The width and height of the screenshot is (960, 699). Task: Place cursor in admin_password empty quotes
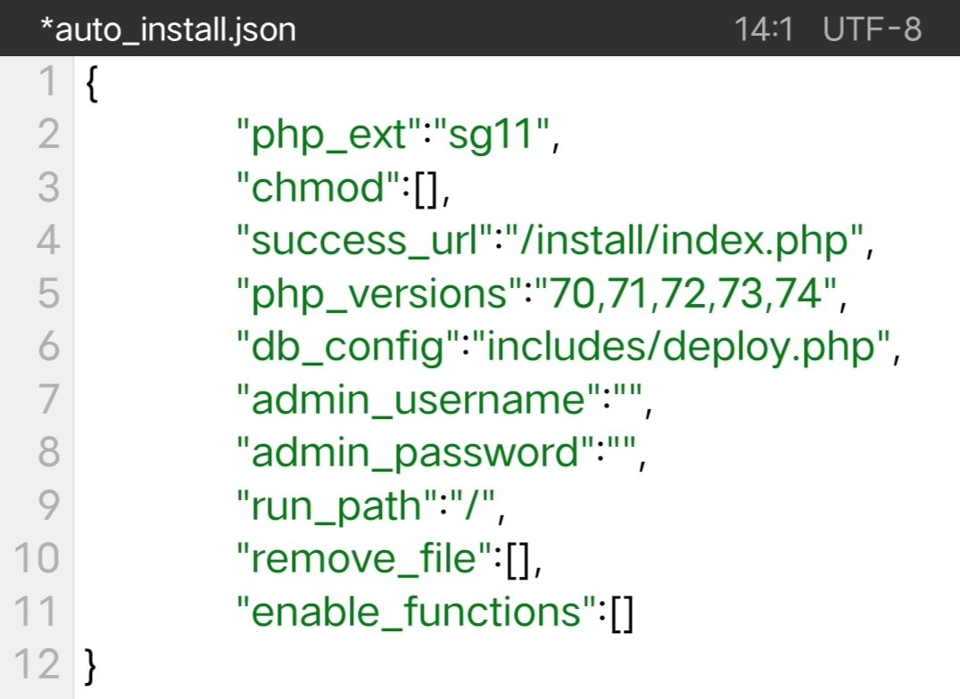[x=622, y=452]
